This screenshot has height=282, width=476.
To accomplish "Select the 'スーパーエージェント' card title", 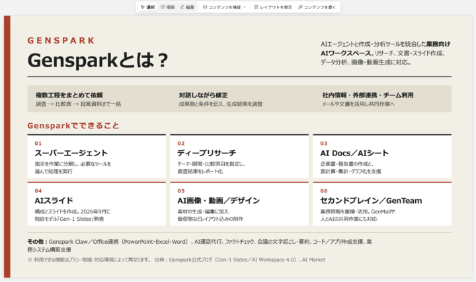I will pos(71,153).
